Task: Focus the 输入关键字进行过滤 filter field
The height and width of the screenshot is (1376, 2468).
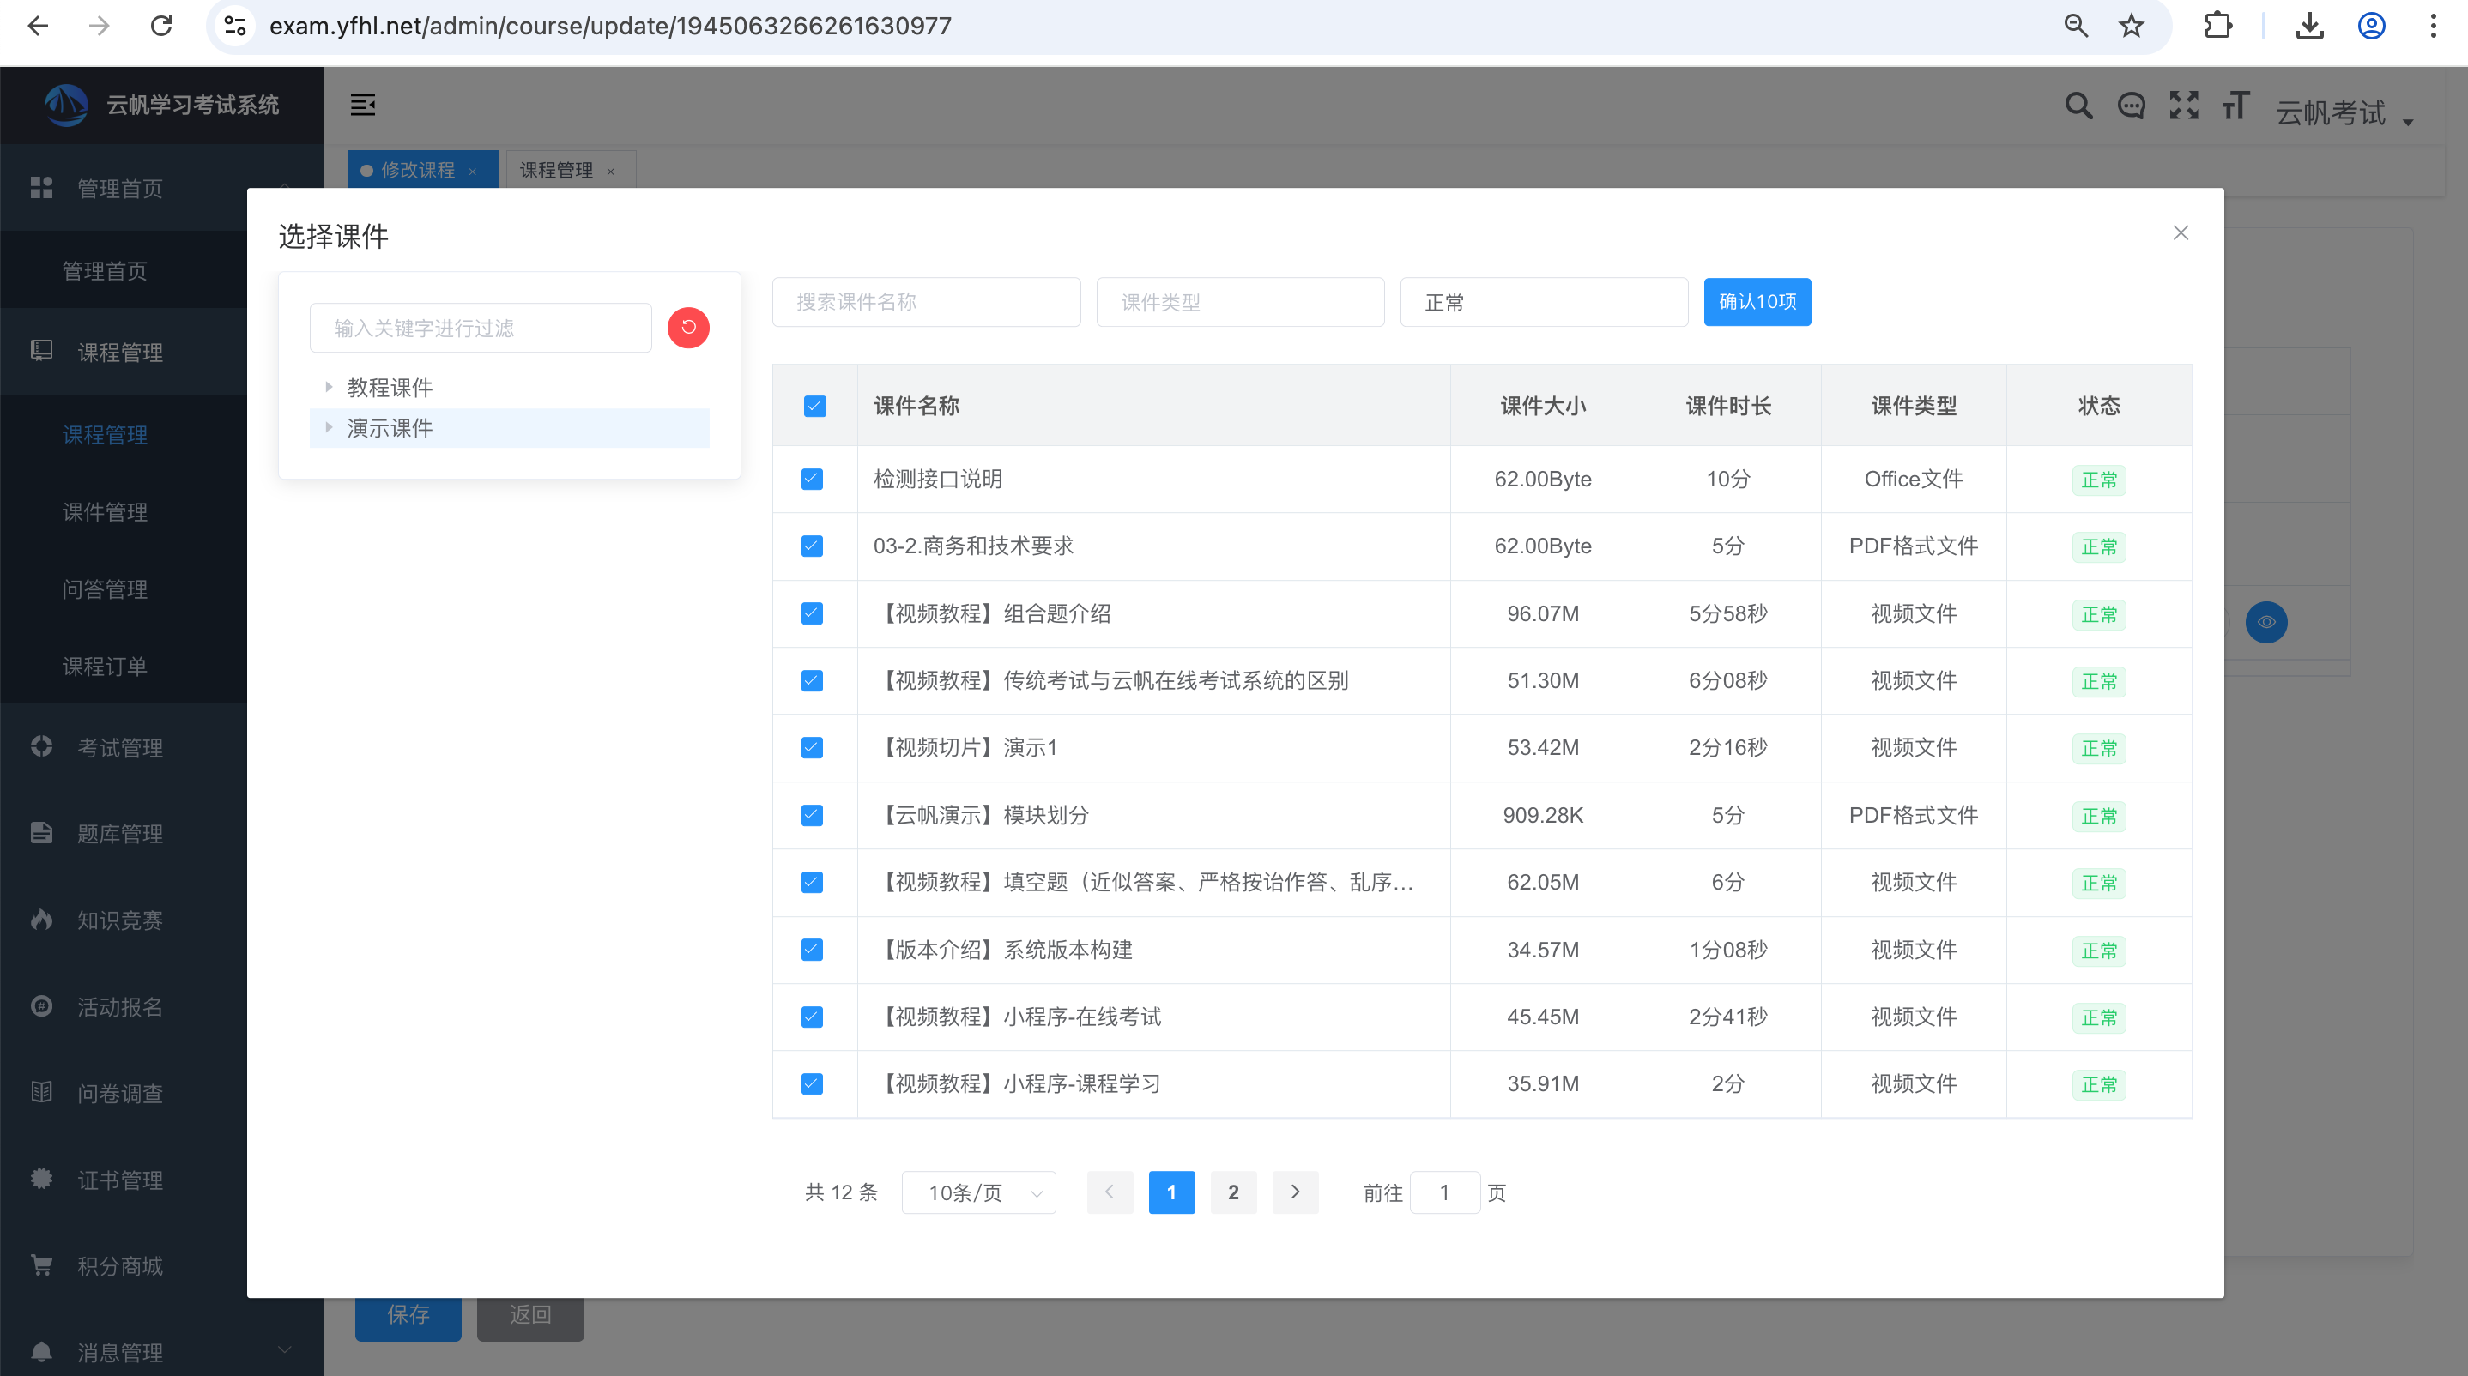Action: [480, 328]
